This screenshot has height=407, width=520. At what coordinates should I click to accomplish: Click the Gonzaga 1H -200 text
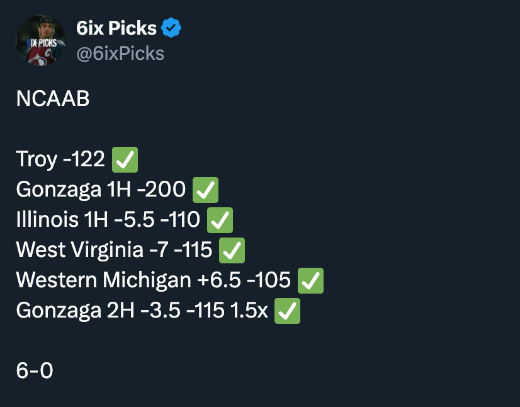pos(101,190)
